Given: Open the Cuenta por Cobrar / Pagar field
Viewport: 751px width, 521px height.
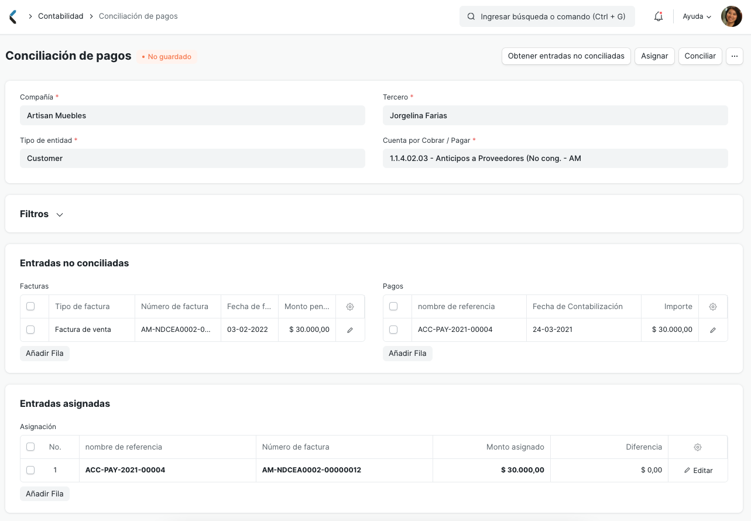Looking at the screenshot, I should point(555,158).
